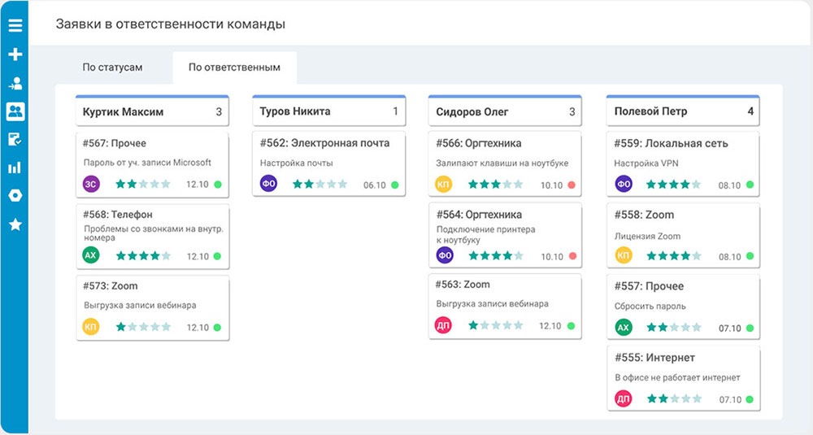Open the checklist approval icon in sidebar
This screenshot has width=813, height=435.
tap(15, 140)
